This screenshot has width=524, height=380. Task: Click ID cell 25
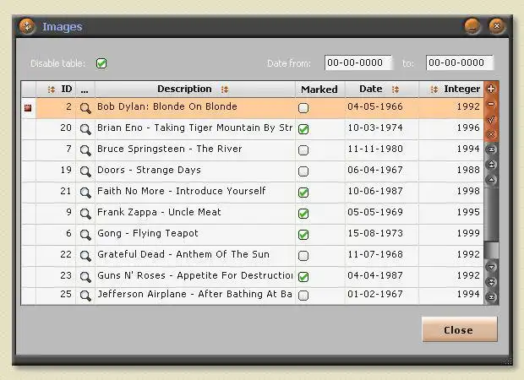(56, 296)
